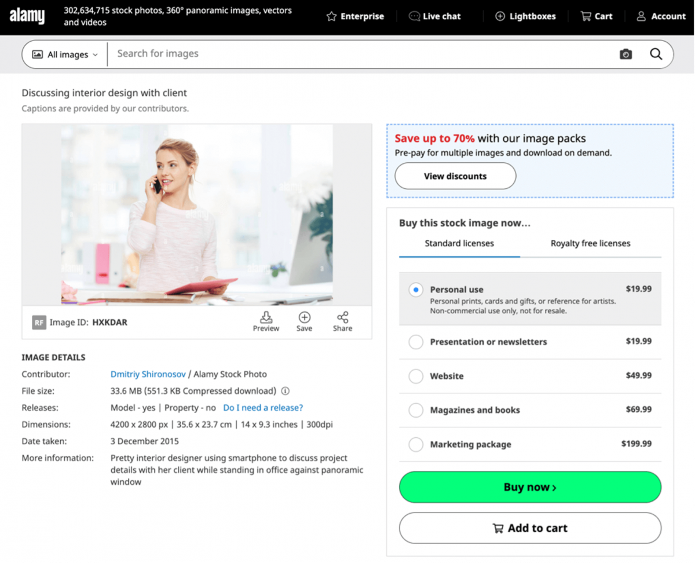Open the Cart from header
The width and height of the screenshot is (695, 563).
pyautogui.click(x=597, y=16)
